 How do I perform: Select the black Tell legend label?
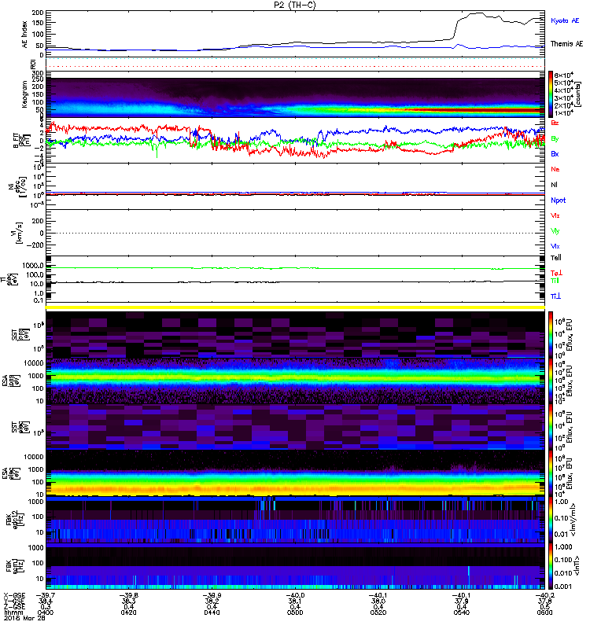(x=555, y=258)
